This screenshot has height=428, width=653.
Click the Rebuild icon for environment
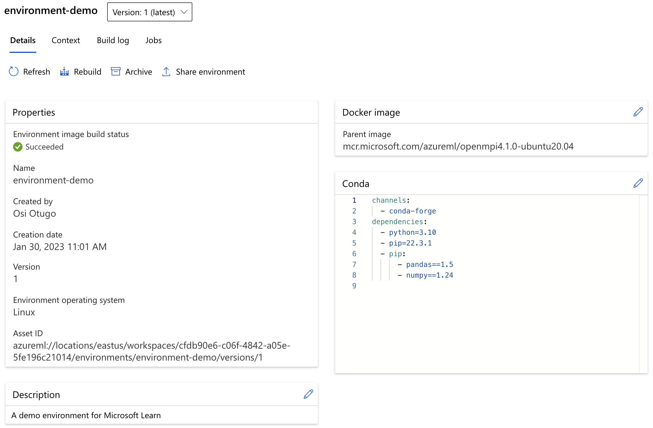point(64,72)
